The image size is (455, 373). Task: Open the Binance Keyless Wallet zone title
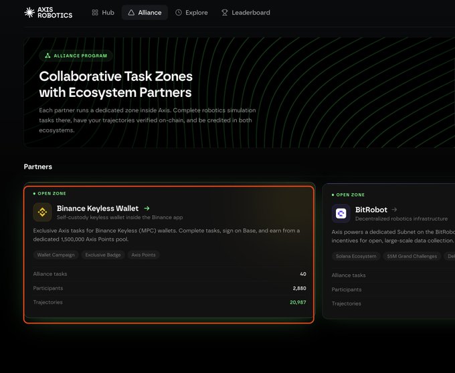click(x=98, y=209)
